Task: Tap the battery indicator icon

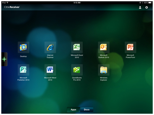Action: pos(150,3)
